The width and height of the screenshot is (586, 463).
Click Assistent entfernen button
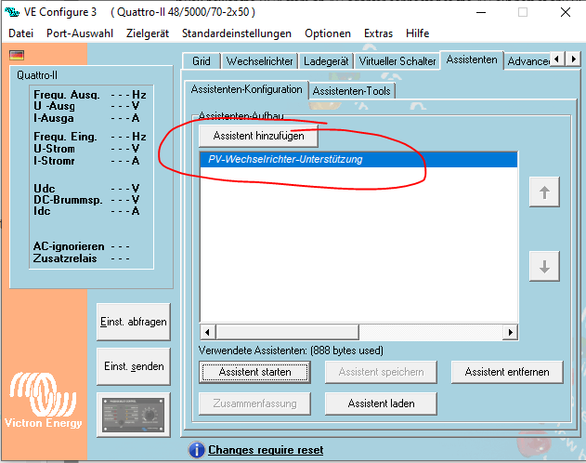(x=507, y=372)
